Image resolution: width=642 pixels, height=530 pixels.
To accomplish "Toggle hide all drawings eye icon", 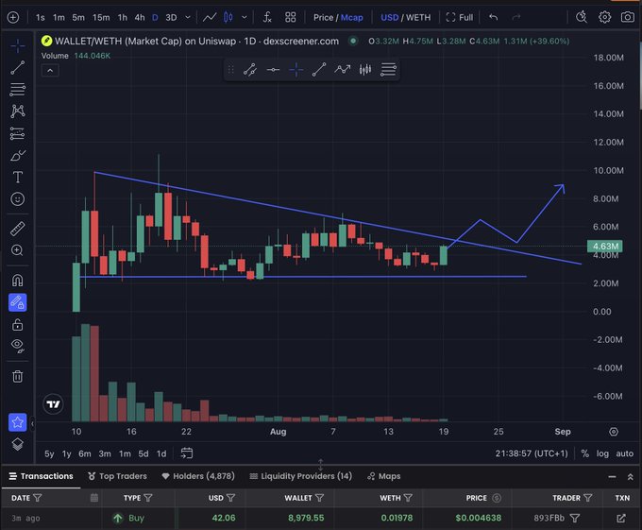I will click(x=18, y=346).
